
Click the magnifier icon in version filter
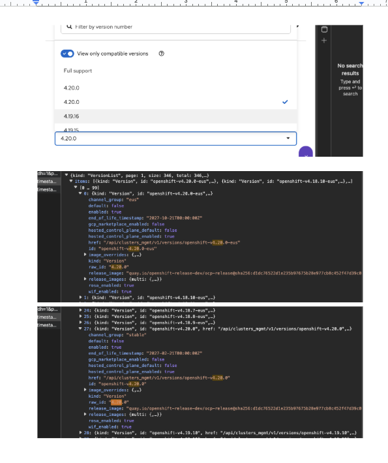point(69,27)
